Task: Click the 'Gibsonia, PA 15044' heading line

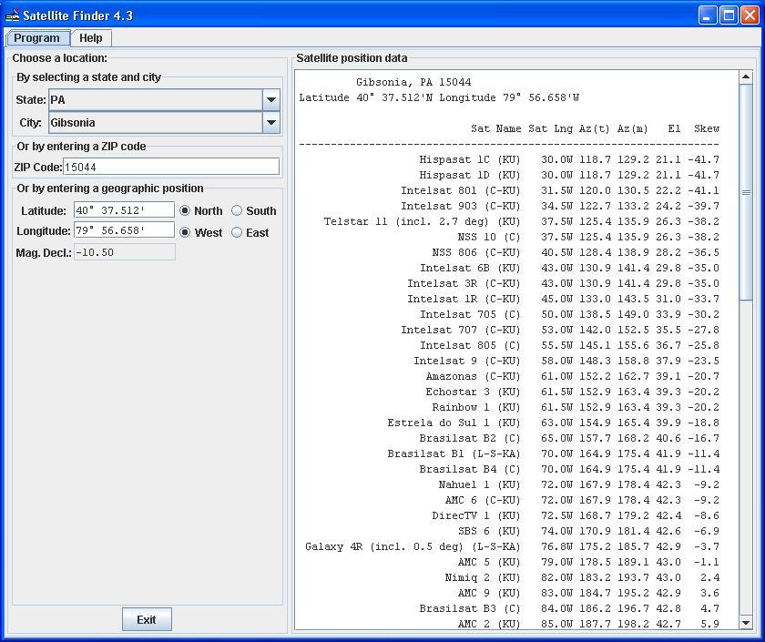Action: [413, 82]
